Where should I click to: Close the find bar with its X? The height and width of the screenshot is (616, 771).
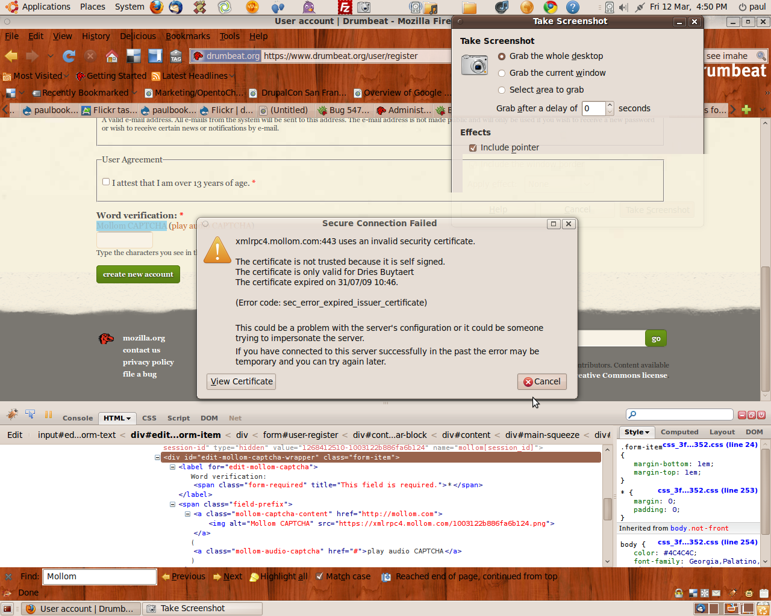pos(8,576)
